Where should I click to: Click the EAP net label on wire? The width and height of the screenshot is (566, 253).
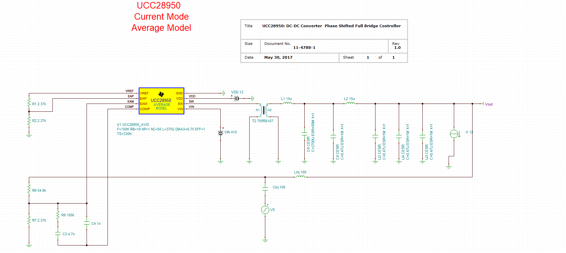coord(131,96)
